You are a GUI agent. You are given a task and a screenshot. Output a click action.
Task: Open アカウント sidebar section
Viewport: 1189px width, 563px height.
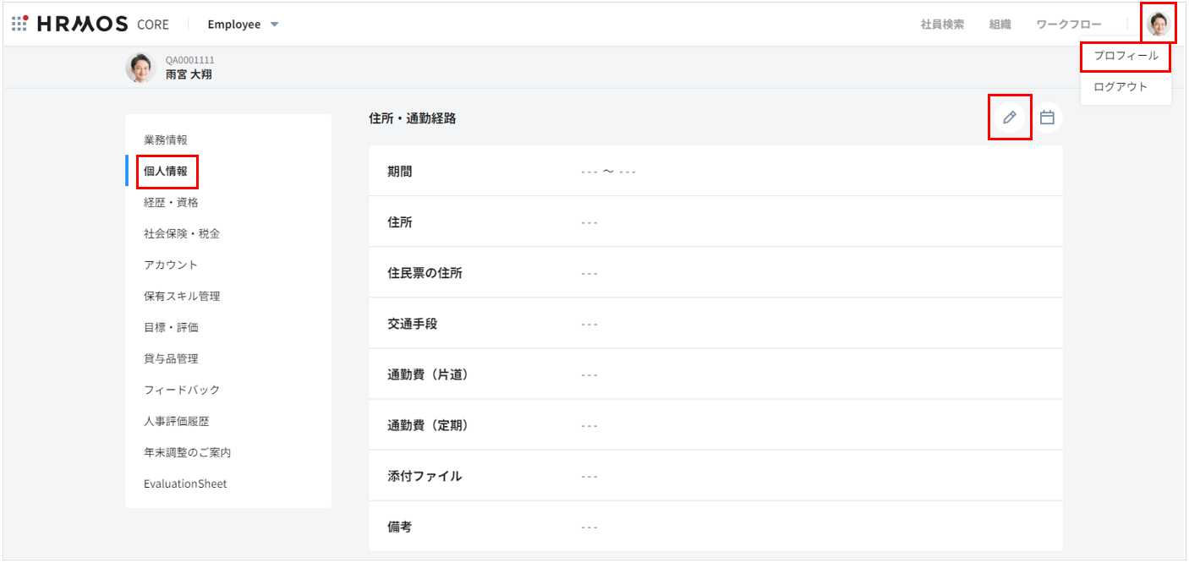tap(171, 265)
